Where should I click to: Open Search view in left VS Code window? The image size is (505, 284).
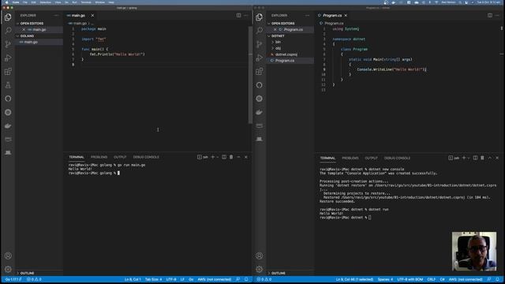tap(8, 31)
